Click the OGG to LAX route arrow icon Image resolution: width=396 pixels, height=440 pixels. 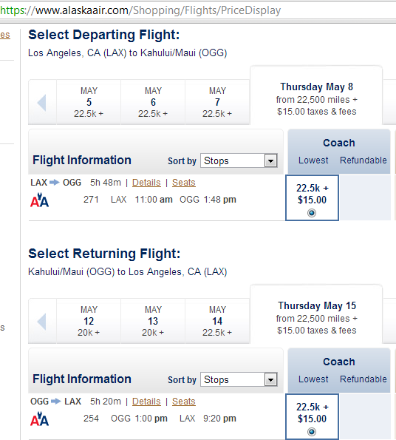56,402
